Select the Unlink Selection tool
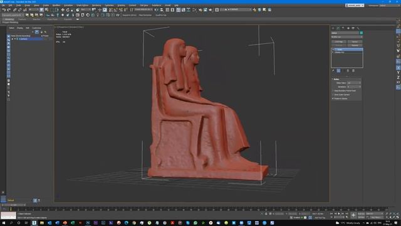 click(x=19, y=10)
